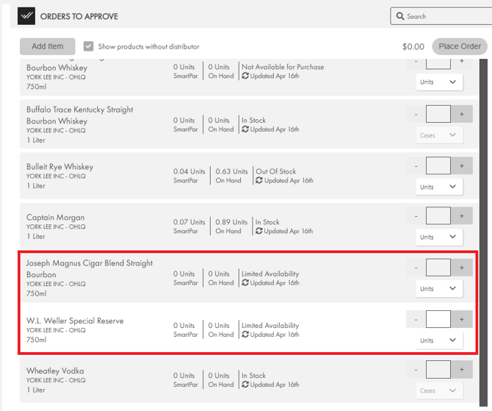Increase quantity for Captain Morgan
The image size is (492, 411).
click(x=462, y=216)
